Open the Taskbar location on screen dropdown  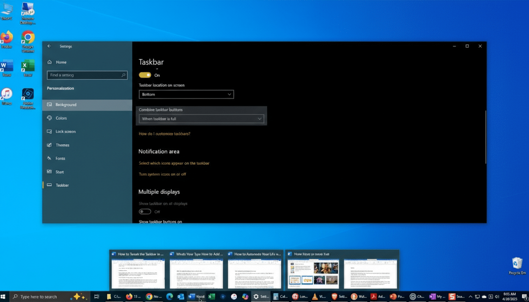[186, 94]
